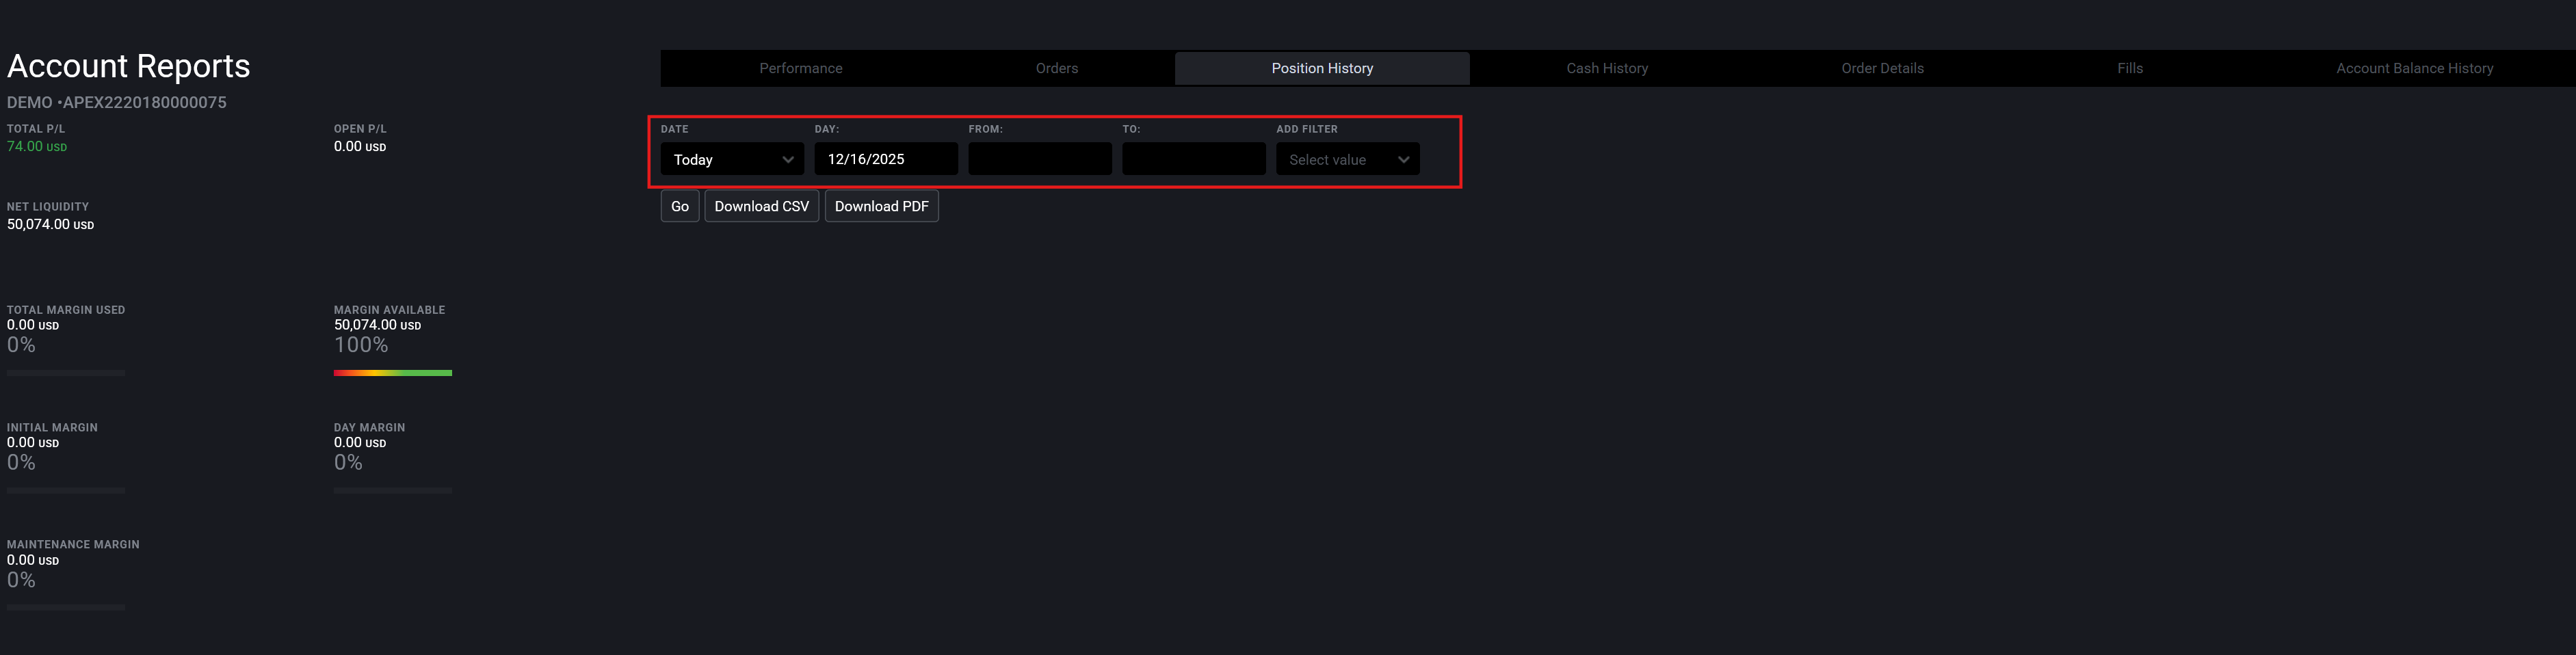Open the Date dropdown showing Today

coord(731,159)
